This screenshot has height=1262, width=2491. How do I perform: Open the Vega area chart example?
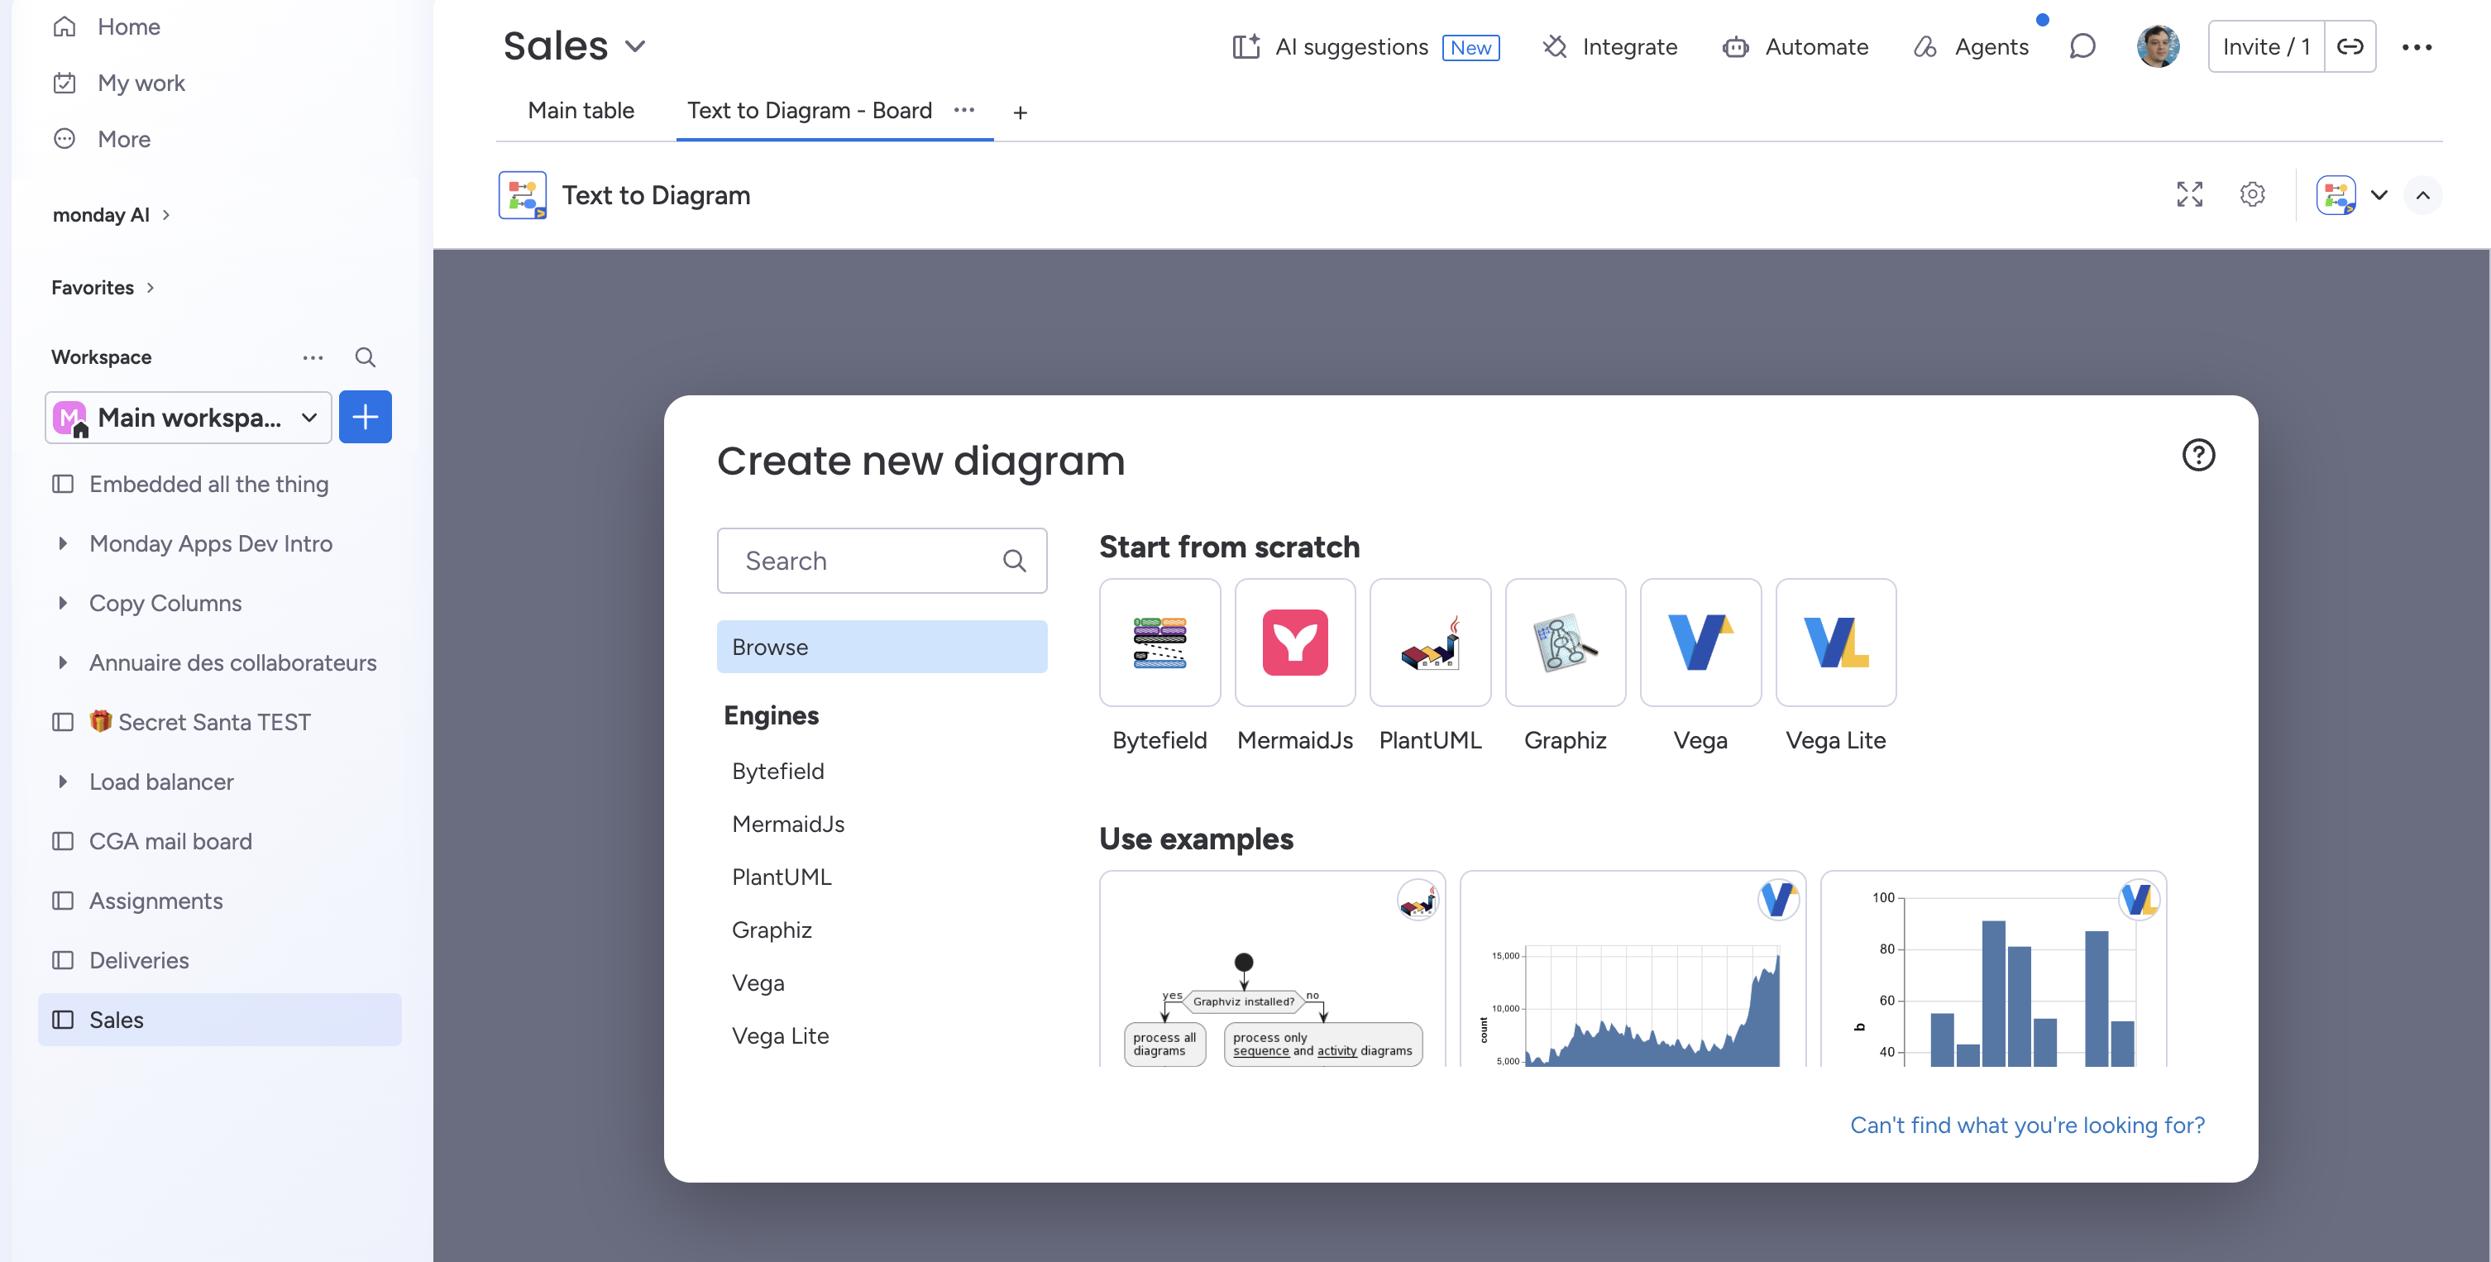click(1633, 969)
